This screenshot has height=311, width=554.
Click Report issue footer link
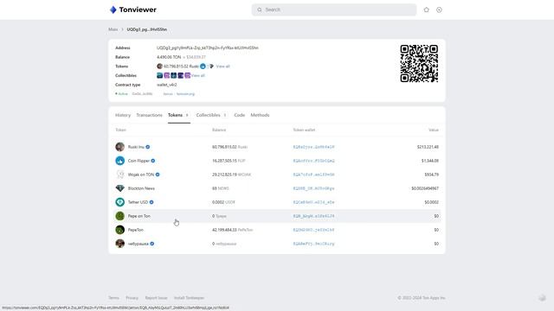click(156, 298)
